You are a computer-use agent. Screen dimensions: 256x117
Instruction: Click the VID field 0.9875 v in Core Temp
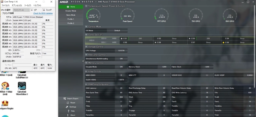pyautogui.click(x=18, y=50)
